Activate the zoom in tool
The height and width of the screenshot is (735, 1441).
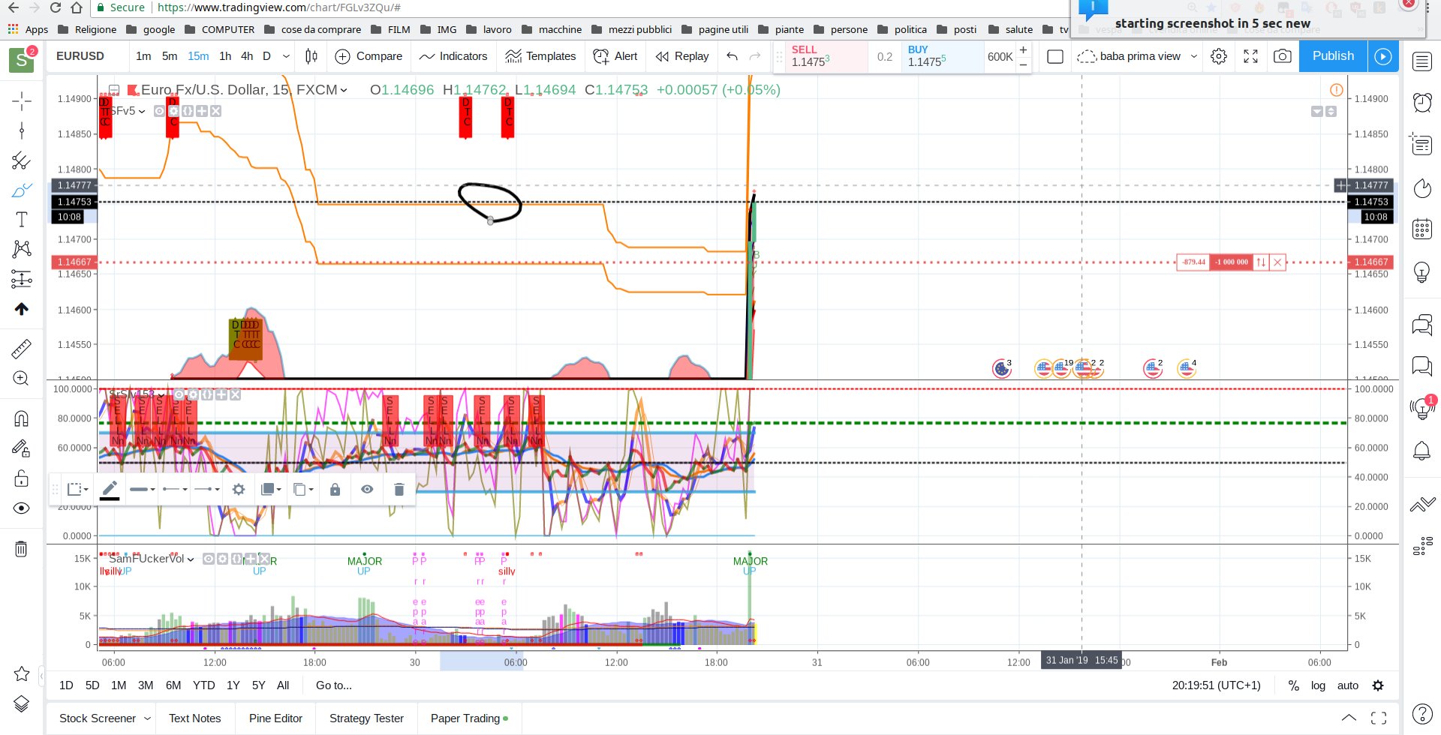pyautogui.click(x=21, y=379)
